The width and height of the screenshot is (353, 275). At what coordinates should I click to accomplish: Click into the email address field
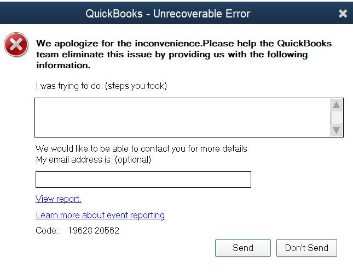pyautogui.click(x=143, y=180)
